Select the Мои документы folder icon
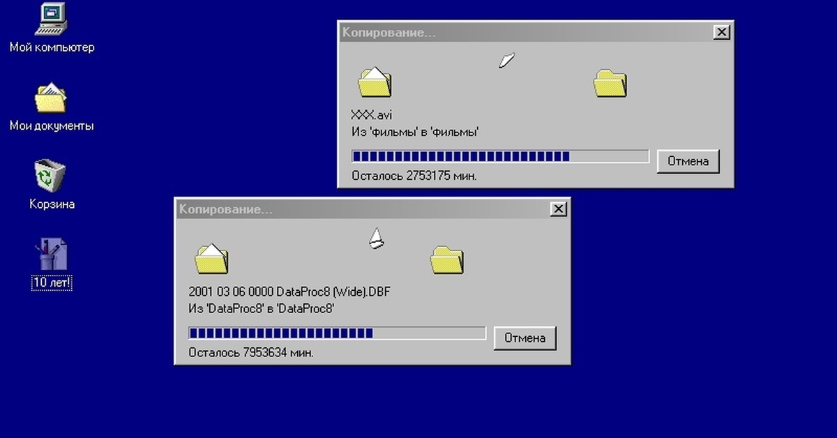Viewport: 837px width, 438px height. pos(52,98)
